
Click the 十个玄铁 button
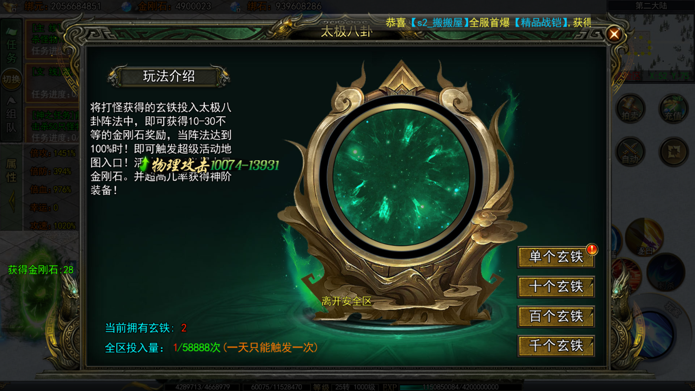(x=556, y=287)
